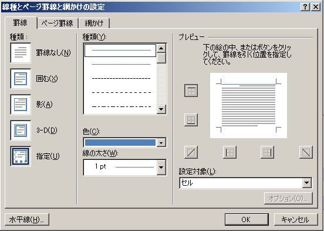Select the long dashed line style
This screenshot has width=324, height=231.
point(121,92)
